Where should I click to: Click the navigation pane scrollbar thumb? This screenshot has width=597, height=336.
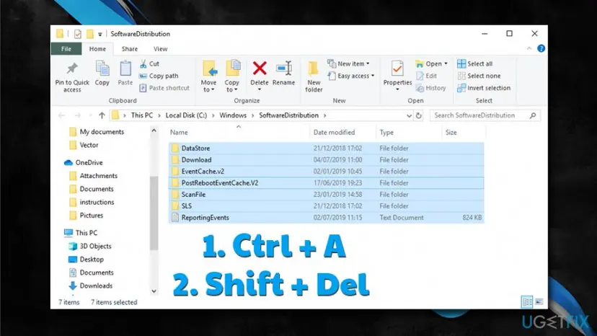(x=154, y=213)
